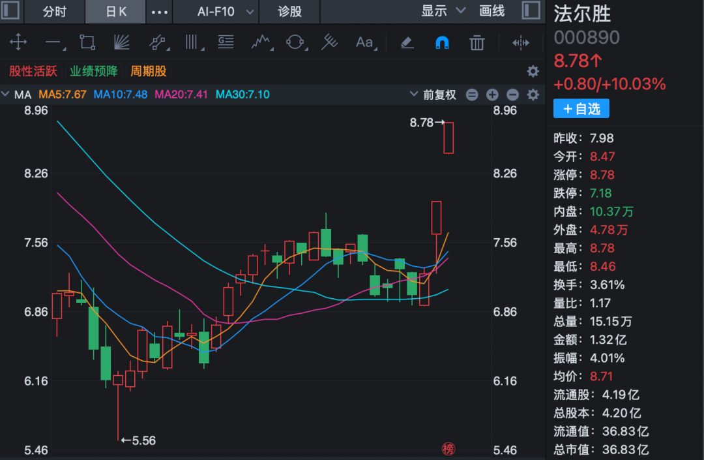
Task: Select the wave polyline tool
Action: [261, 42]
